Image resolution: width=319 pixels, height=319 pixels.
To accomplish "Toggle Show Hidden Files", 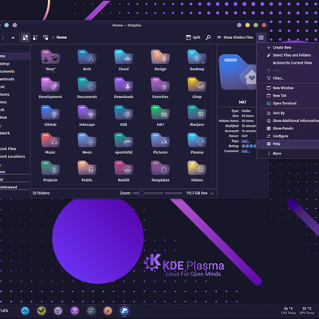I will coord(234,37).
